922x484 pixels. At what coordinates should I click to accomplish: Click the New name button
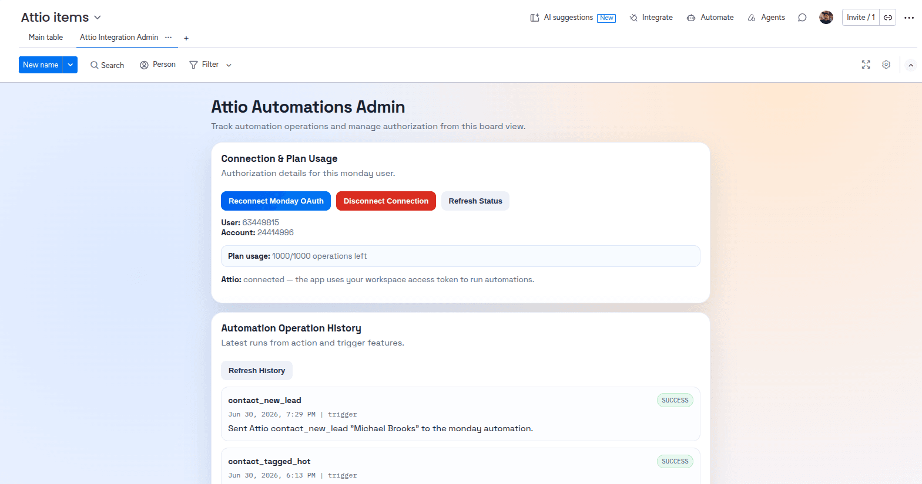pyautogui.click(x=41, y=65)
